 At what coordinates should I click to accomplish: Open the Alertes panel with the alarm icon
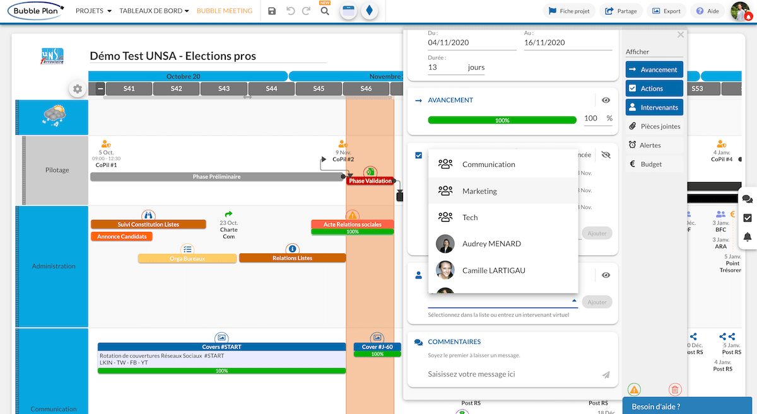pyautogui.click(x=654, y=145)
